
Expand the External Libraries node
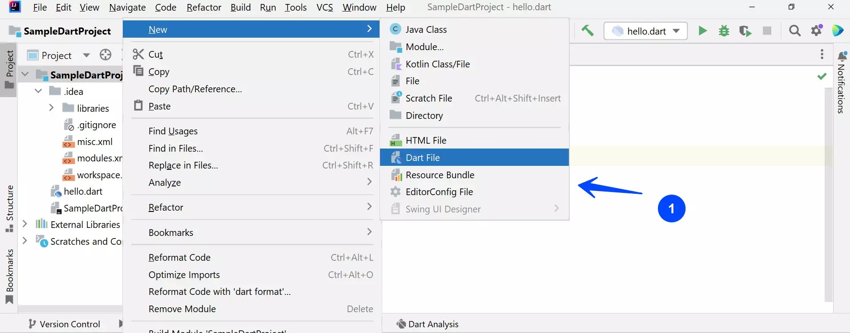click(x=25, y=224)
